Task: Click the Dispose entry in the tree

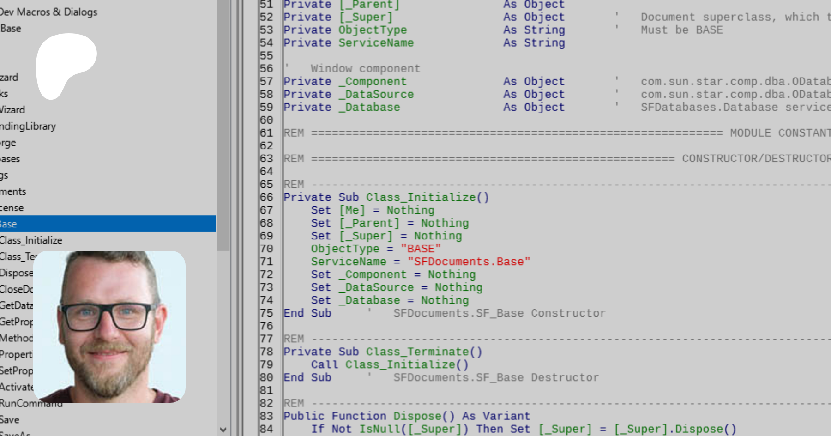Action: point(16,273)
